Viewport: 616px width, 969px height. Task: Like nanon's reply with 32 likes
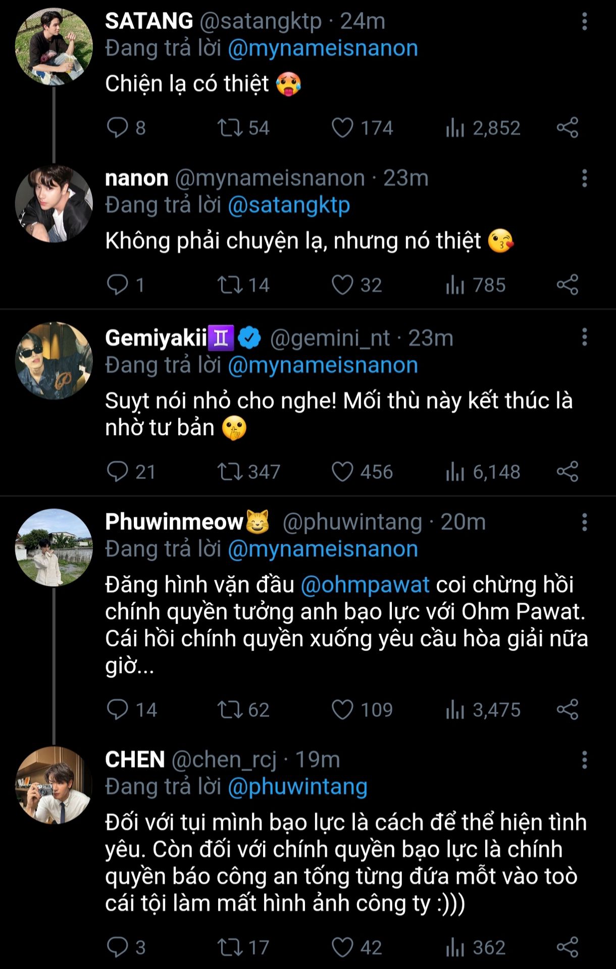342,285
